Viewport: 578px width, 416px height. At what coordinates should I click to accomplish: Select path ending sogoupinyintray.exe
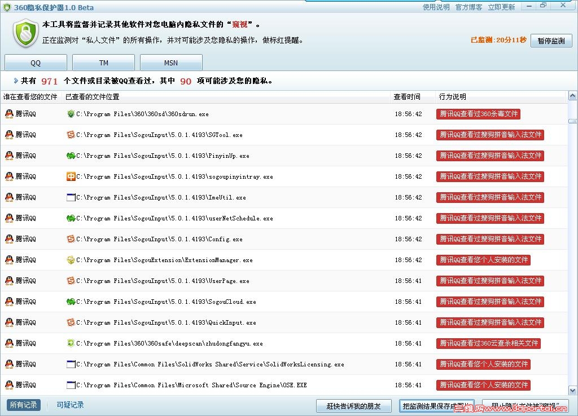[x=175, y=176]
